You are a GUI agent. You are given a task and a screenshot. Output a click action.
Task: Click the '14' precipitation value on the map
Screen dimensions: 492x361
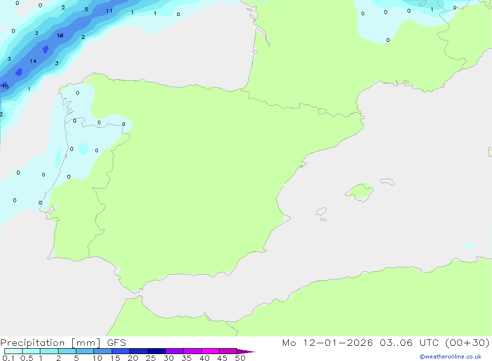(x=33, y=61)
